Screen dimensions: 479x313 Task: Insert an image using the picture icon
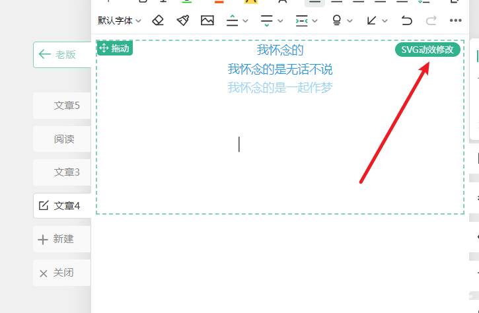(207, 20)
